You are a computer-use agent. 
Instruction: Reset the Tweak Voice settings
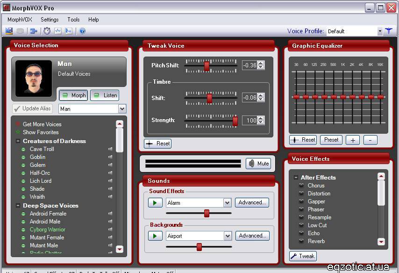(x=158, y=144)
